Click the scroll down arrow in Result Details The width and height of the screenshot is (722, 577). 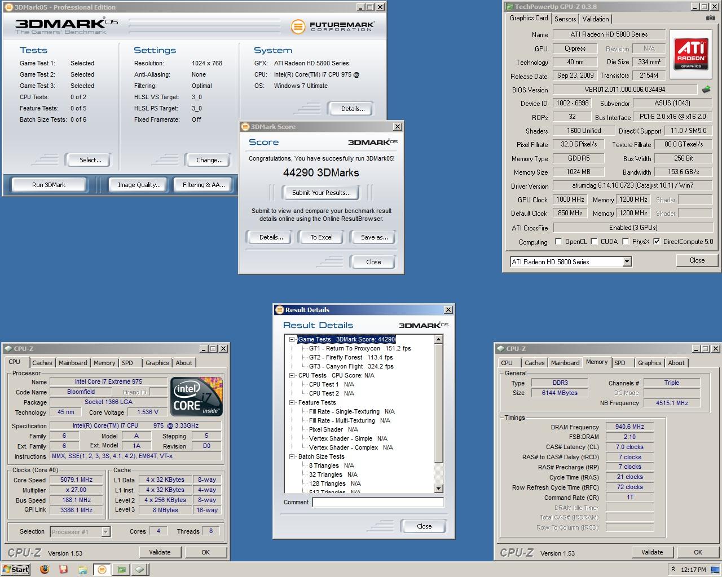tap(439, 489)
